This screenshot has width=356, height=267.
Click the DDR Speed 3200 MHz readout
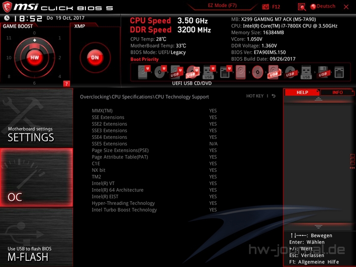click(170, 29)
